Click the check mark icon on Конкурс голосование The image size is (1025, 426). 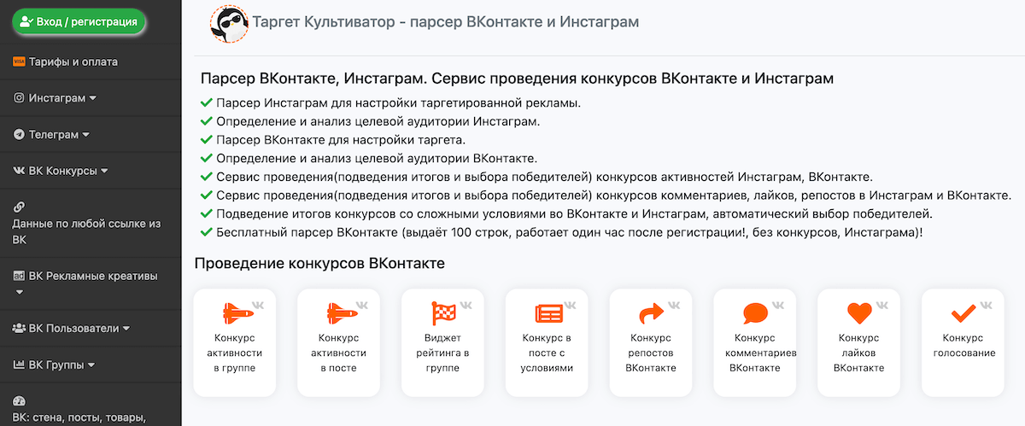[x=963, y=313]
